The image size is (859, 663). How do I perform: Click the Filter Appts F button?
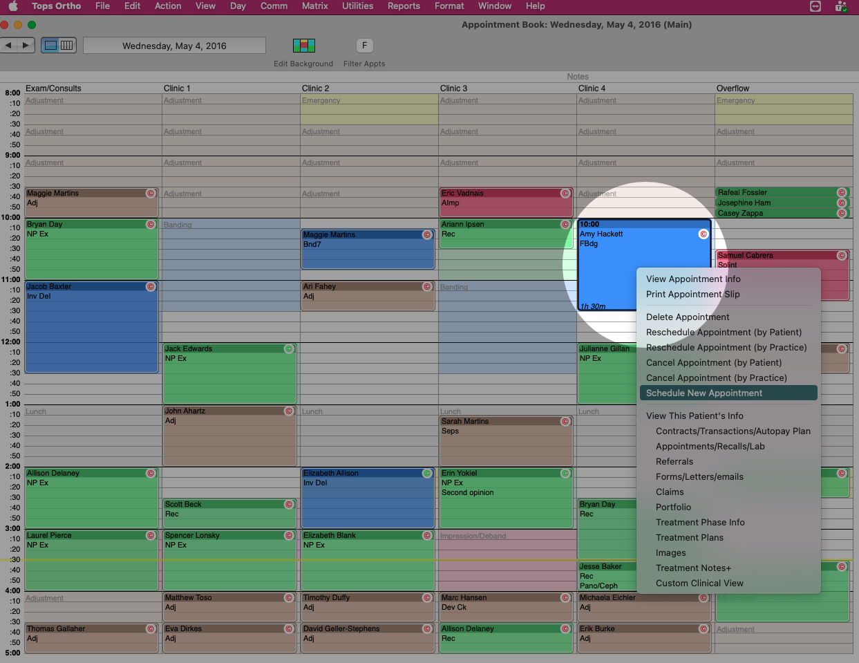click(365, 46)
